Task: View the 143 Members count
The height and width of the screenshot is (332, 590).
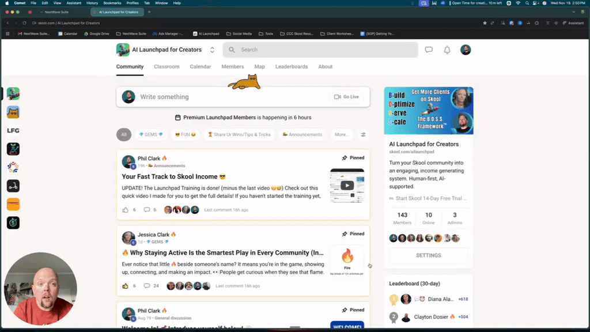Action: [x=402, y=218]
